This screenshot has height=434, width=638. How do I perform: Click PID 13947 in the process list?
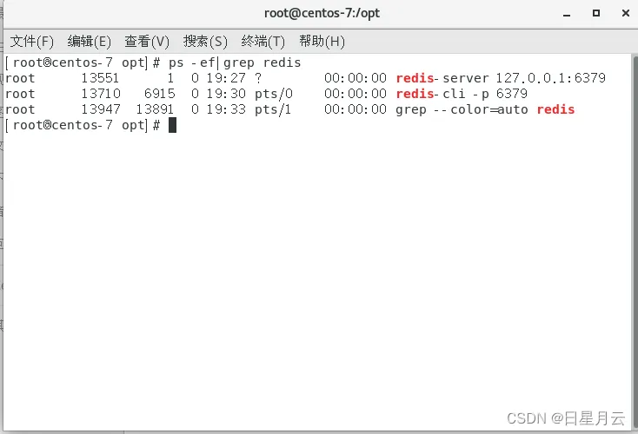pos(101,109)
